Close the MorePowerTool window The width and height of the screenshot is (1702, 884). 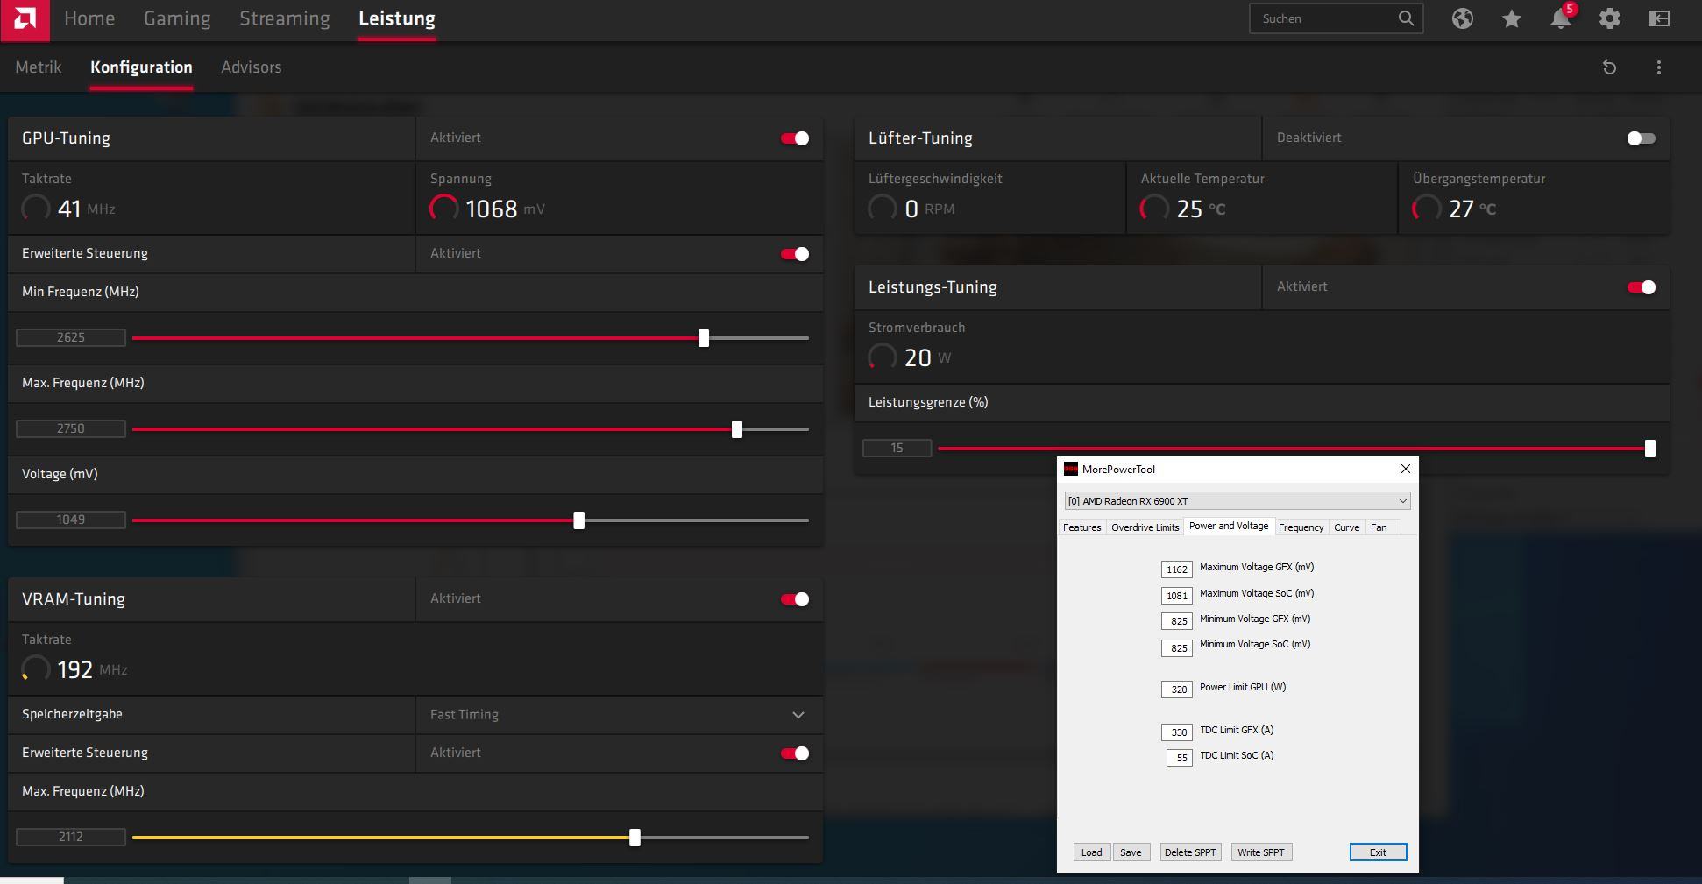point(1405,469)
